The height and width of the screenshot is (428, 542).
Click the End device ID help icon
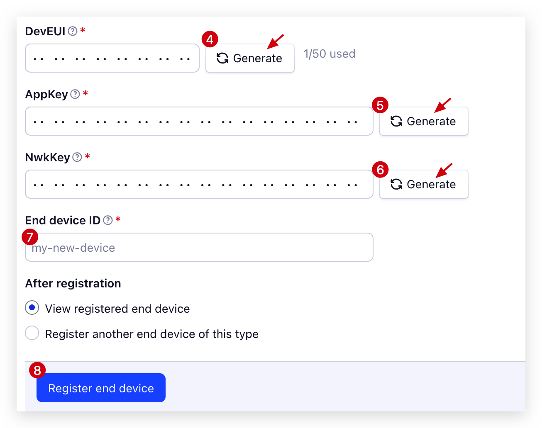(x=108, y=220)
